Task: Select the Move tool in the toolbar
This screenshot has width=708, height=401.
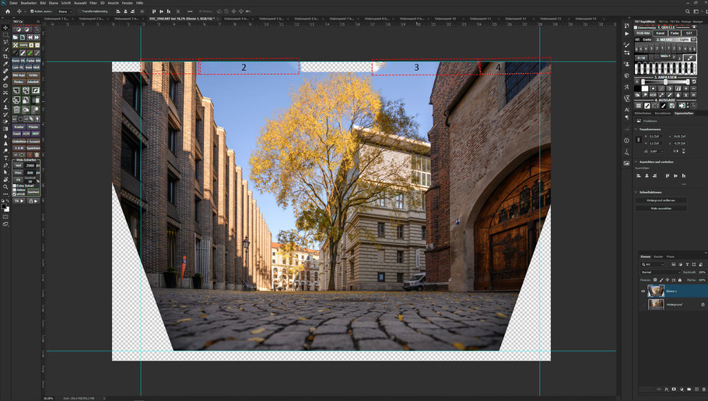Action: (x=5, y=28)
